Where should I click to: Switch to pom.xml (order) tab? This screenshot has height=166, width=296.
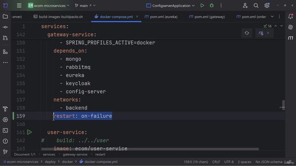point(251,17)
